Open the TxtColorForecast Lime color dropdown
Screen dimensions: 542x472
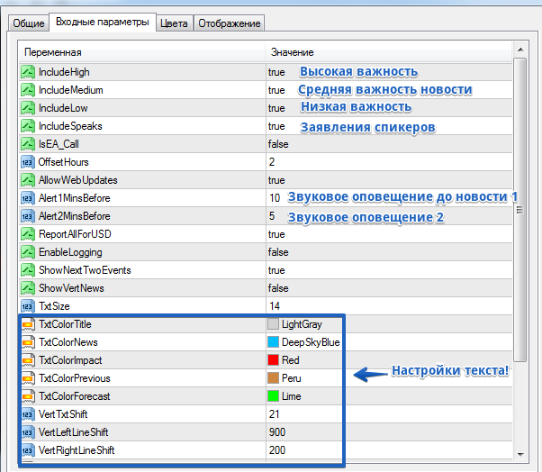click(293, 396)
